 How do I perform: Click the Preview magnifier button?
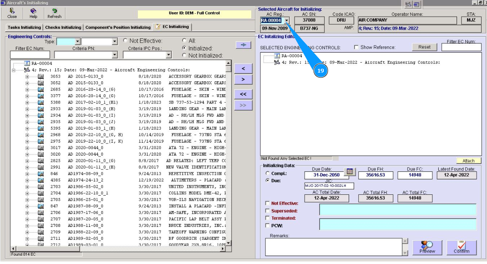(x=427, y=247)
